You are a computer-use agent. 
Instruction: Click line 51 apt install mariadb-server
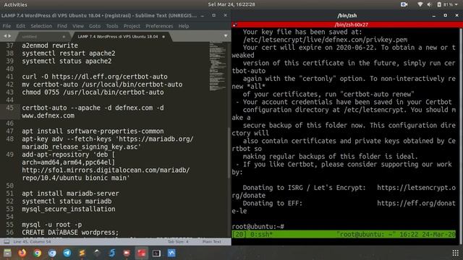(x=70, y=194)
